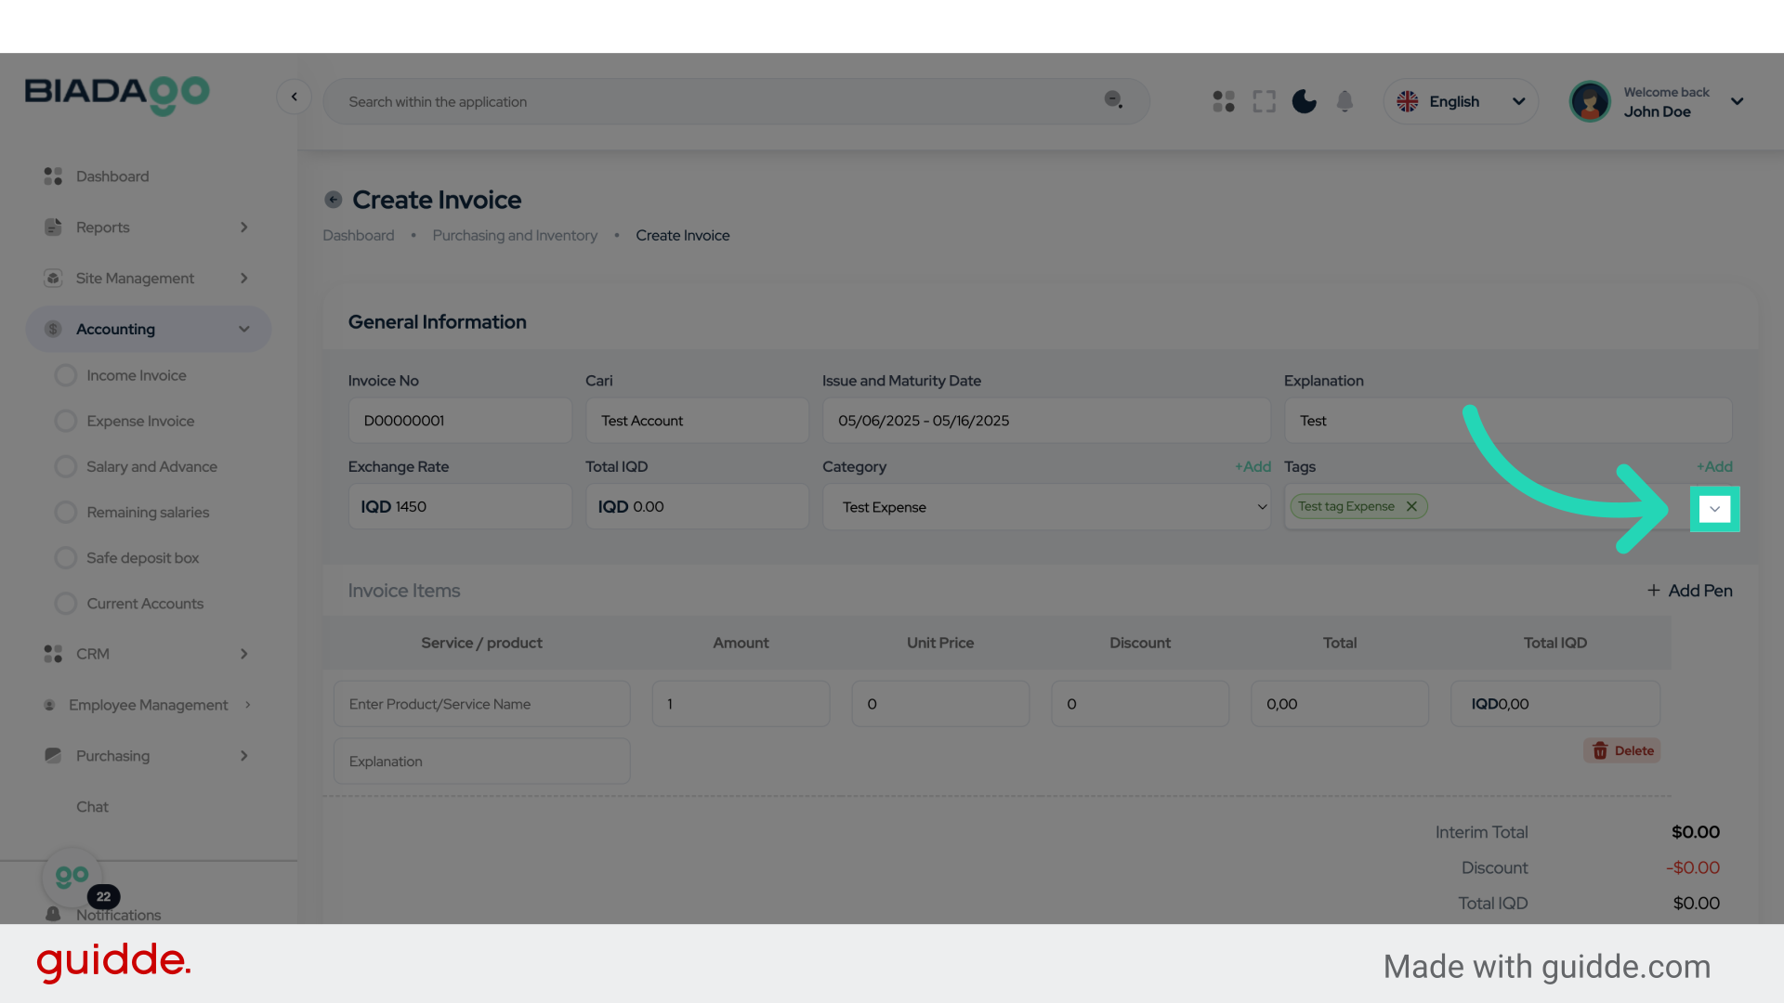This screenshot has width=1784, height=1003.
Task: Click Add Pen button
Action: coord(1689,591)
